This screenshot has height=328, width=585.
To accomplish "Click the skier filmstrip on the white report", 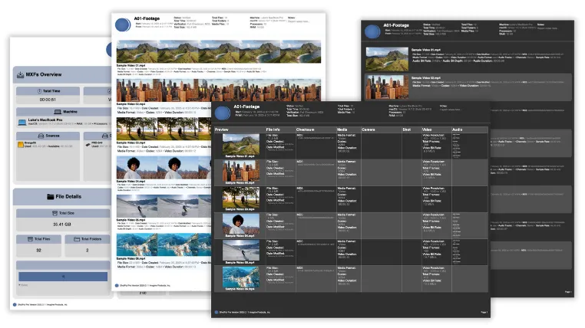I will coord(164,206).
